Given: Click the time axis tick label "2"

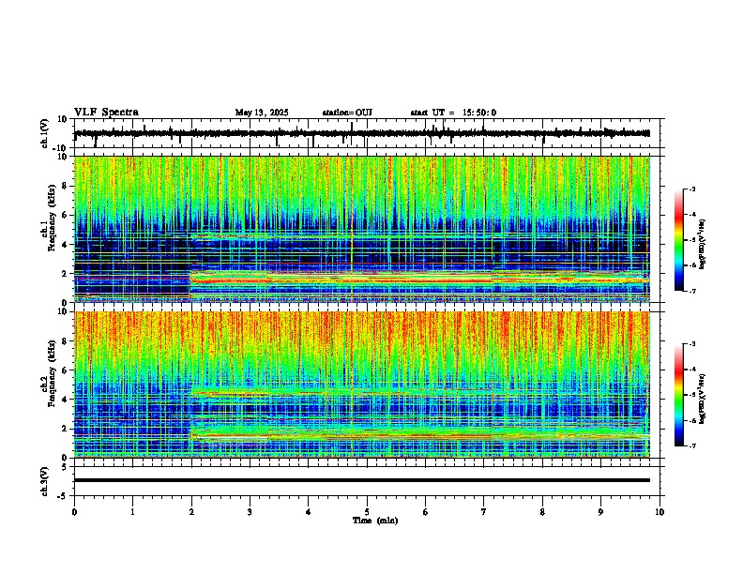Looking at the screenshot, I should point(191,512).
